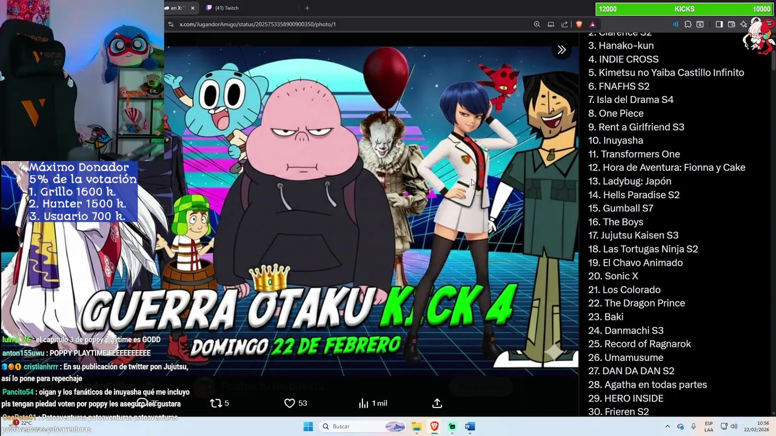Screen dimensions: 776x436
Task: Click ESP LAA language indicator
Action: (x=709, y=426)
